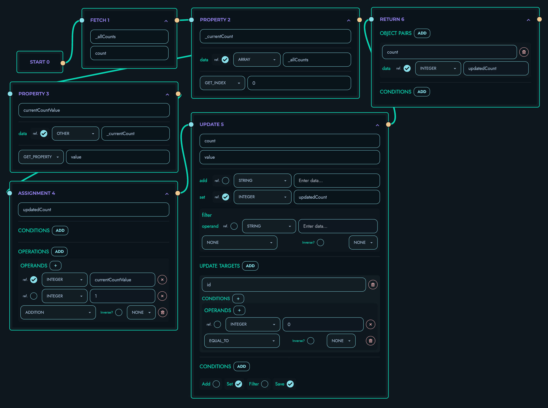The height and width of the screenshot is (408, 548).
Task: Click the ASSIGNMENT 4 input connector
Action: [x=10, y=193]
